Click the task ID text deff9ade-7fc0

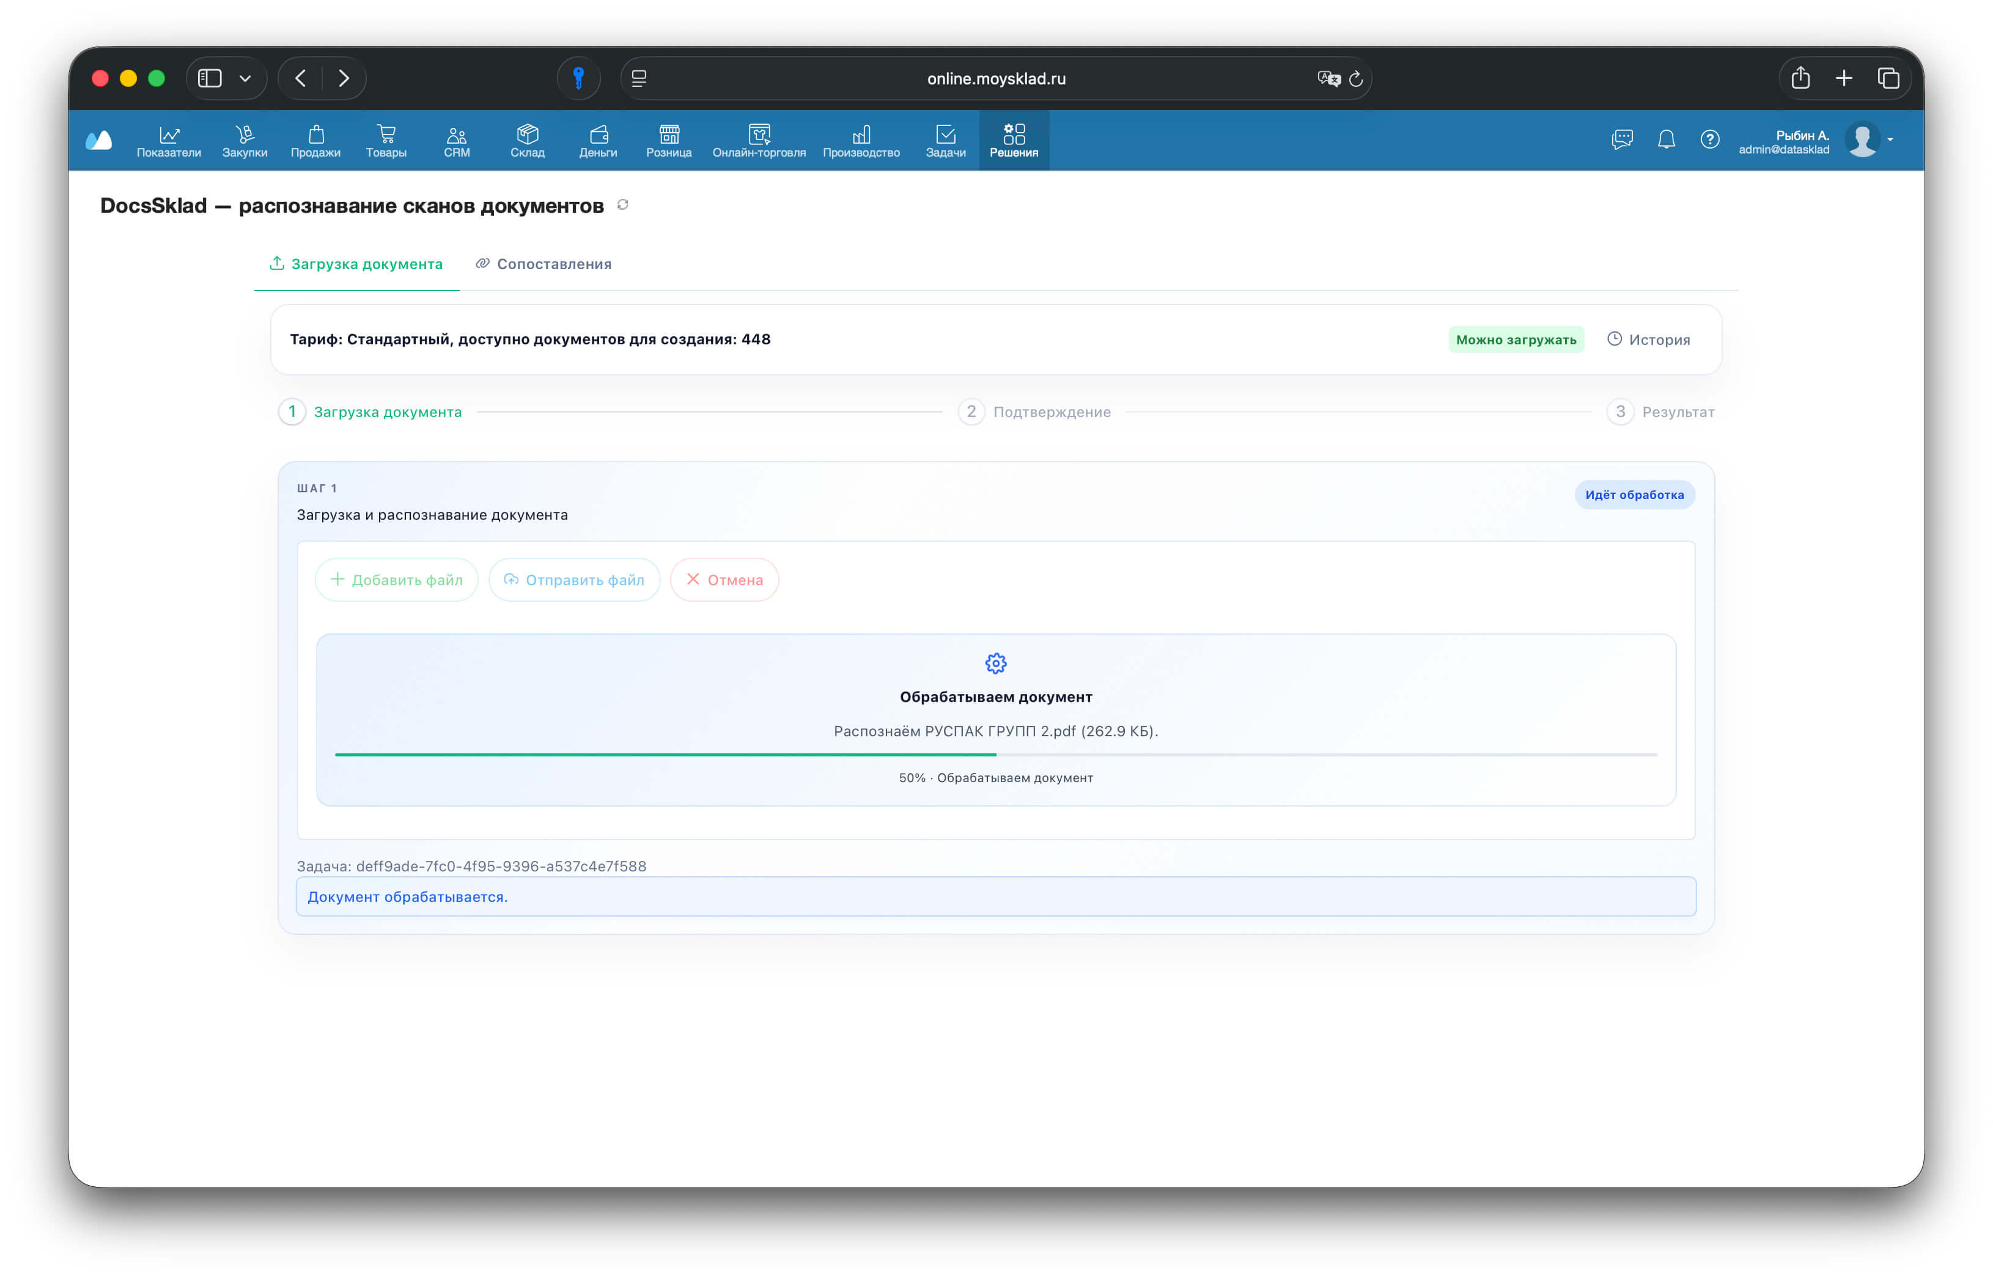501,866
